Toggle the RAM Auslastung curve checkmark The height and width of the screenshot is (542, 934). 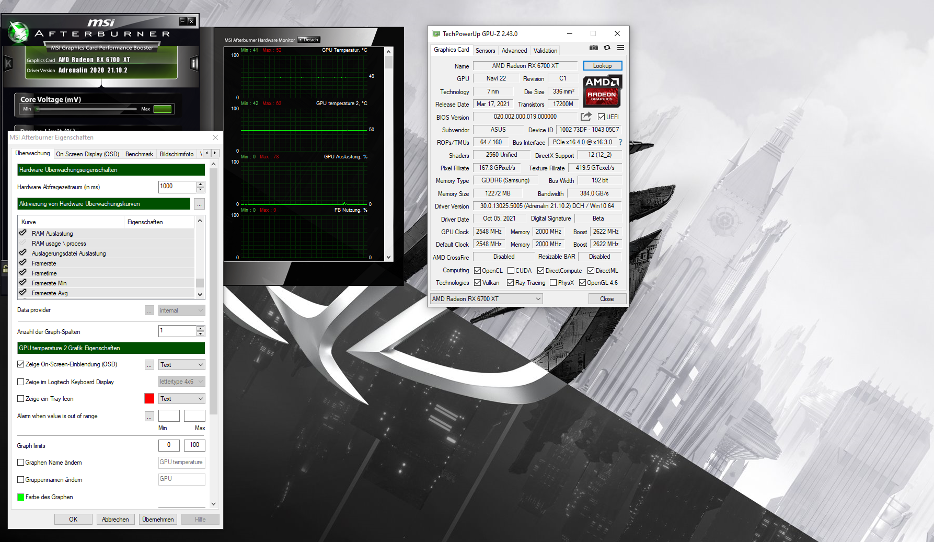coord(23,233)
